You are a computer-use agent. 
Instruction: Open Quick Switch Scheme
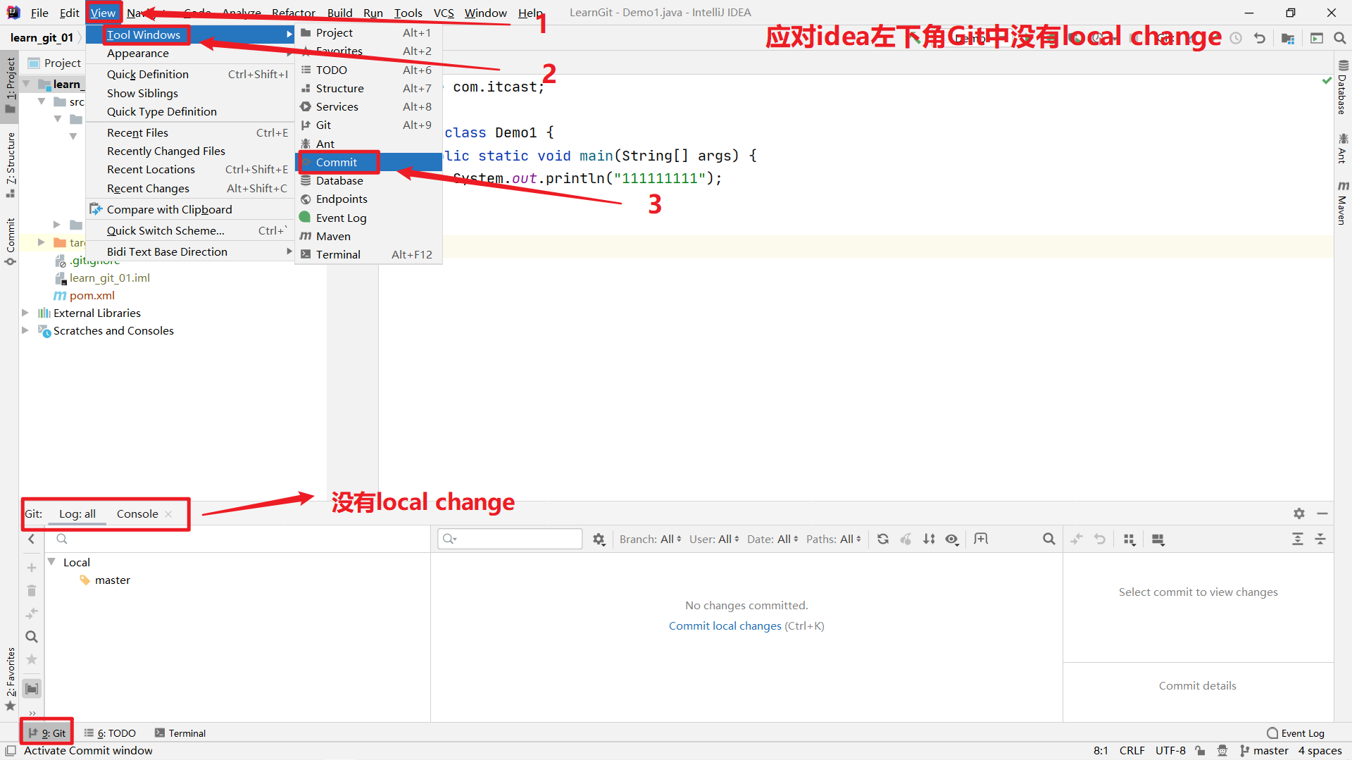click(190, 230)
